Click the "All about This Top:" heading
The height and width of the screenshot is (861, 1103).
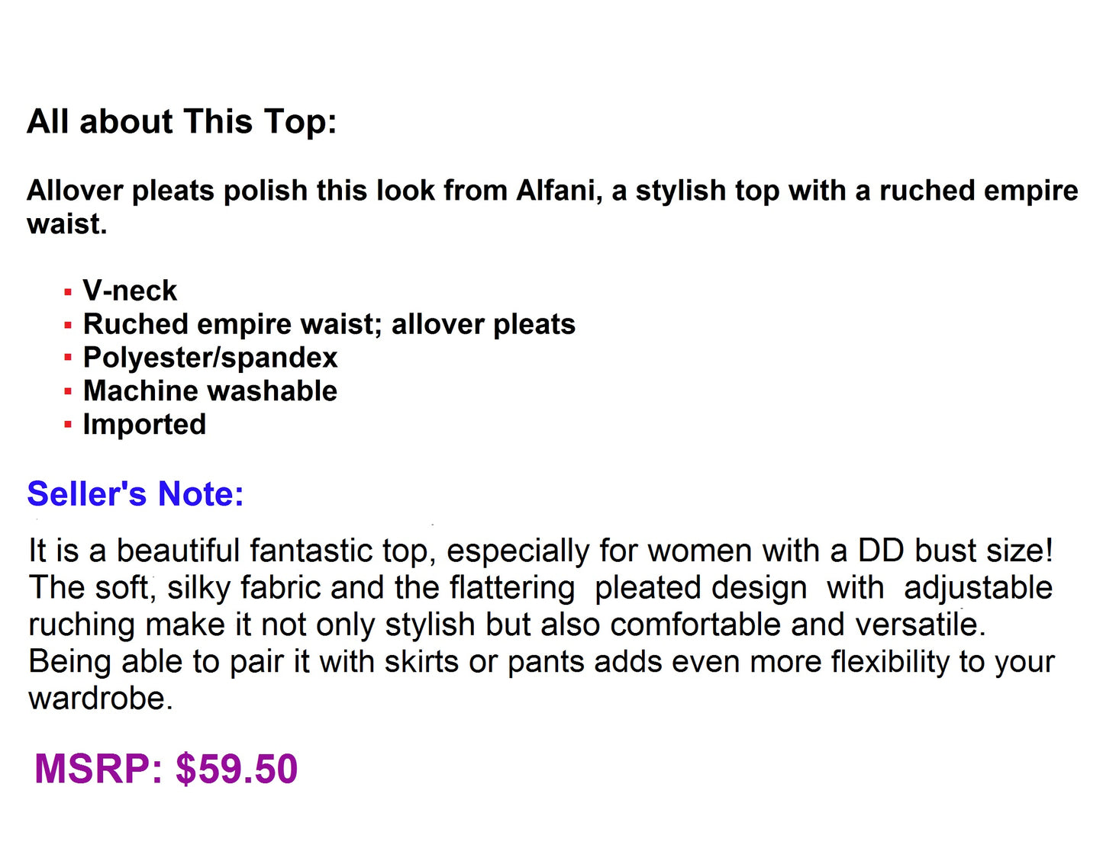[182, 122]
